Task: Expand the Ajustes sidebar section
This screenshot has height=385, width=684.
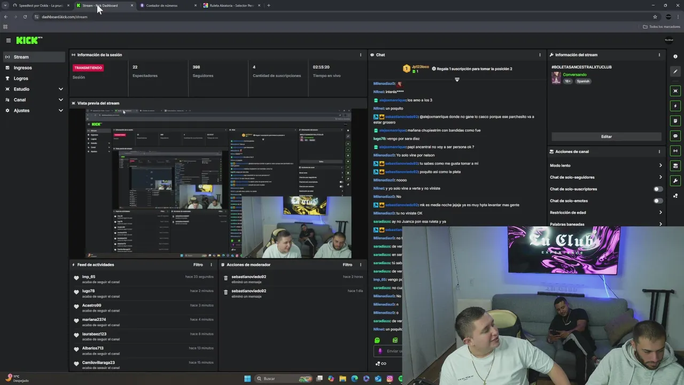Action: 34,110
